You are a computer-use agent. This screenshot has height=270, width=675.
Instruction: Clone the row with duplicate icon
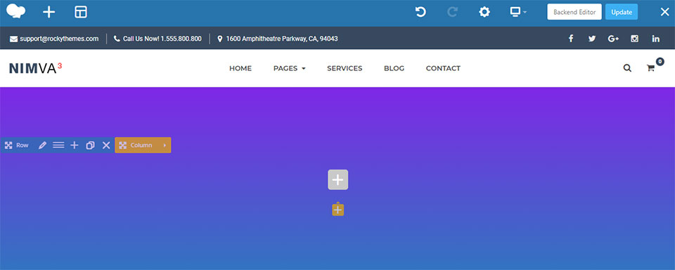click(x=91, y=145)
